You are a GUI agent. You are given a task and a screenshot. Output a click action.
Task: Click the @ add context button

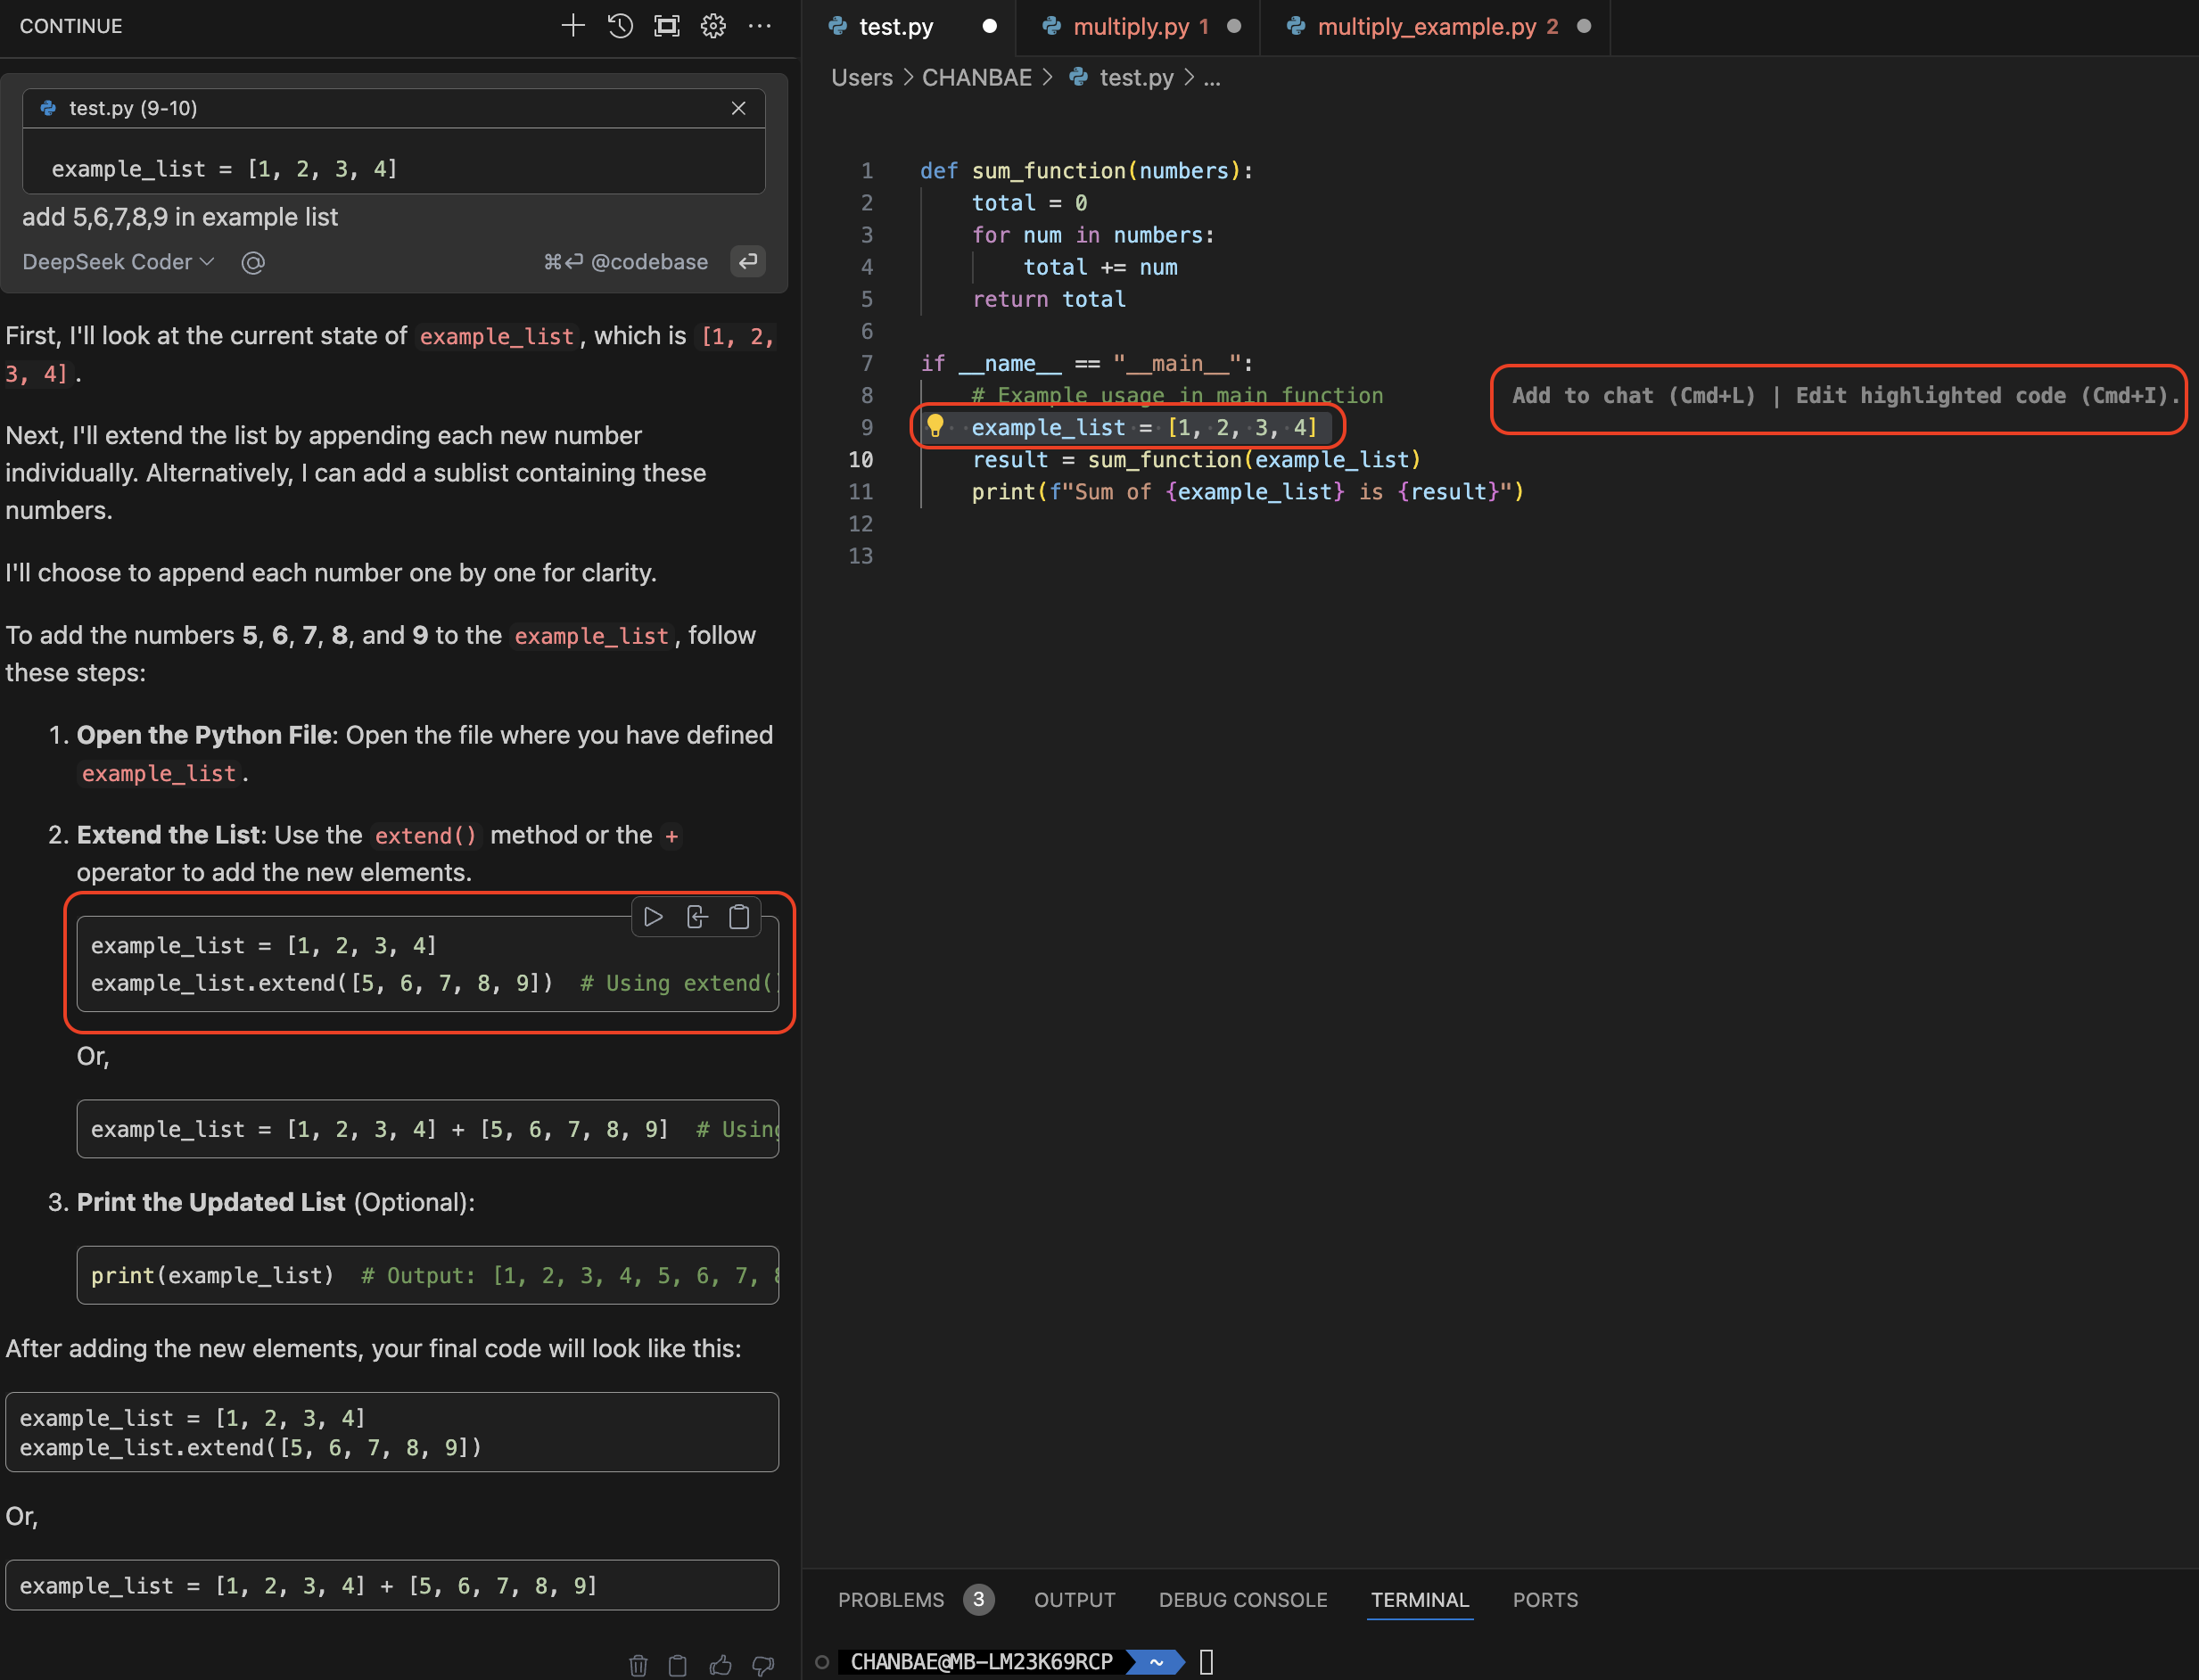coord(253,262)
